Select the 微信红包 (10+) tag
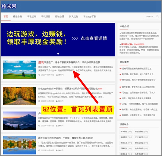 pos(126,143)
